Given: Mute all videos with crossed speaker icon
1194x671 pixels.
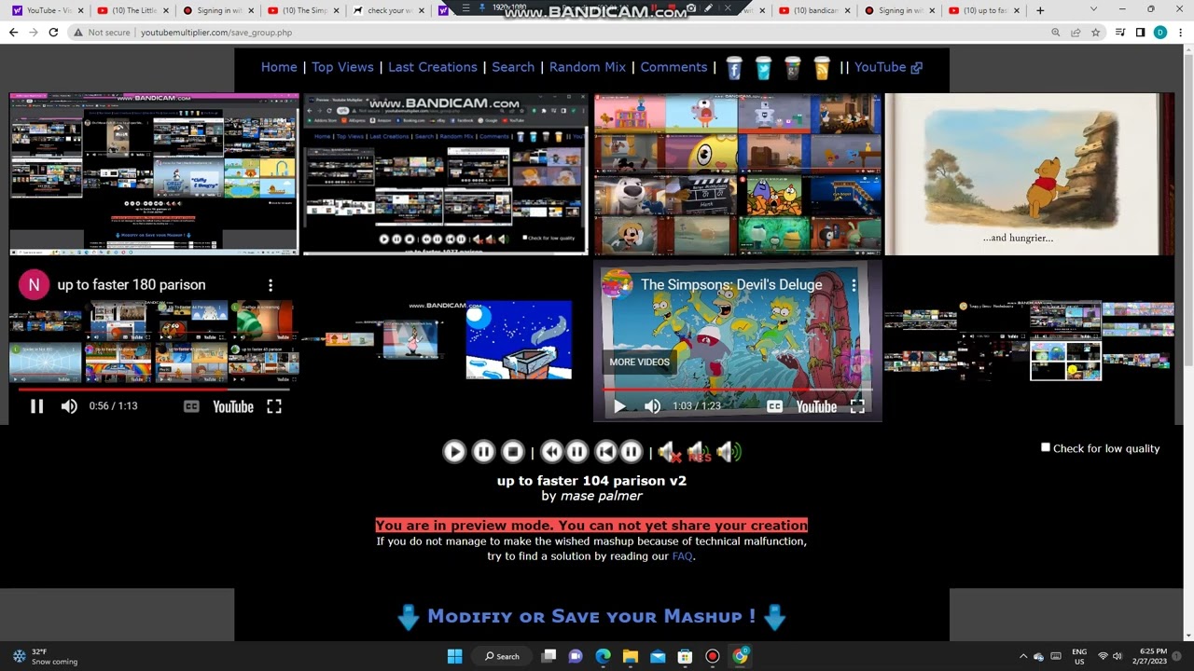Looking at the screenshot, I should [x=668, y=453].
